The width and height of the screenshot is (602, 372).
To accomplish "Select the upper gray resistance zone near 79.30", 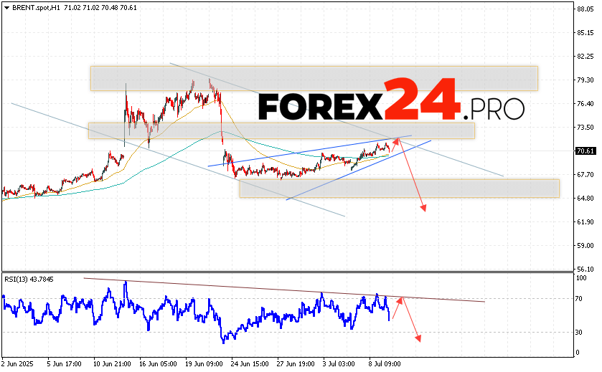I will pyautogui.click(x=314, y=78).
